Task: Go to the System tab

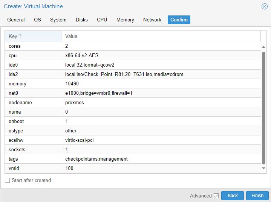Action: tap(58, 20)
